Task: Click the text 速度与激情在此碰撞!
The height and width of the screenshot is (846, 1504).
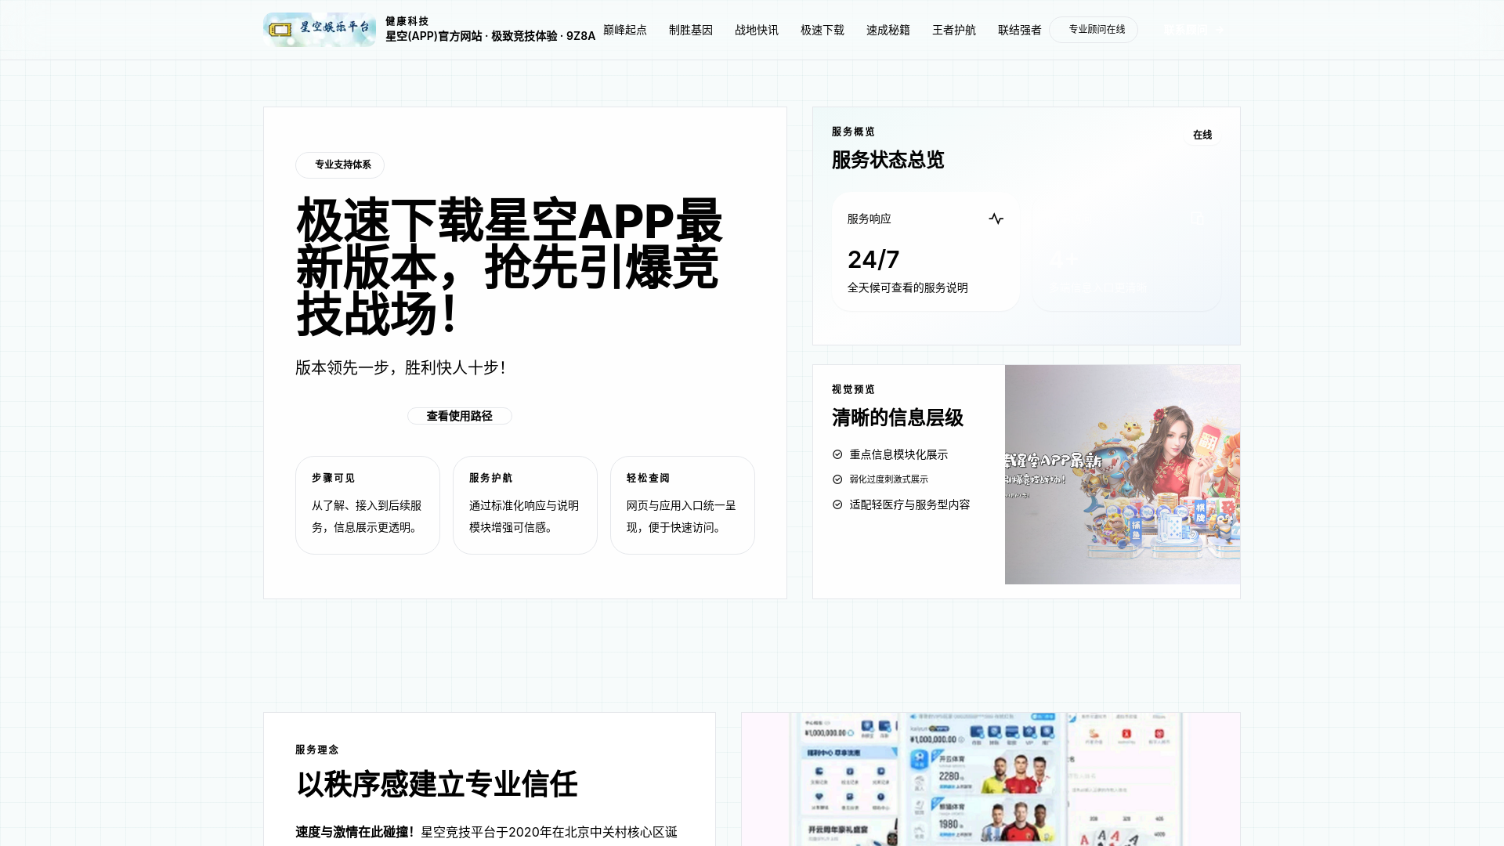Action: tap(355, 832)
